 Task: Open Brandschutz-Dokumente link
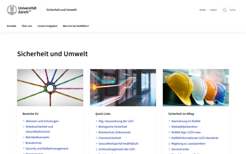[114, 132]
